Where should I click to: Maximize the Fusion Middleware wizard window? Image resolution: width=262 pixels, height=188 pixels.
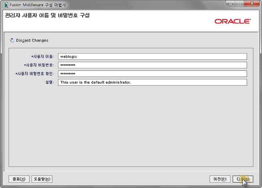[x=239, y=4]
